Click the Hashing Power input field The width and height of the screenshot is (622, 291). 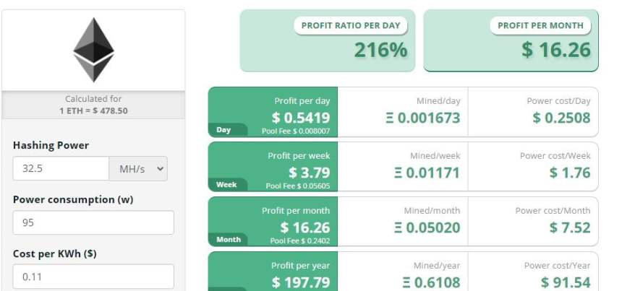(61, 168)
